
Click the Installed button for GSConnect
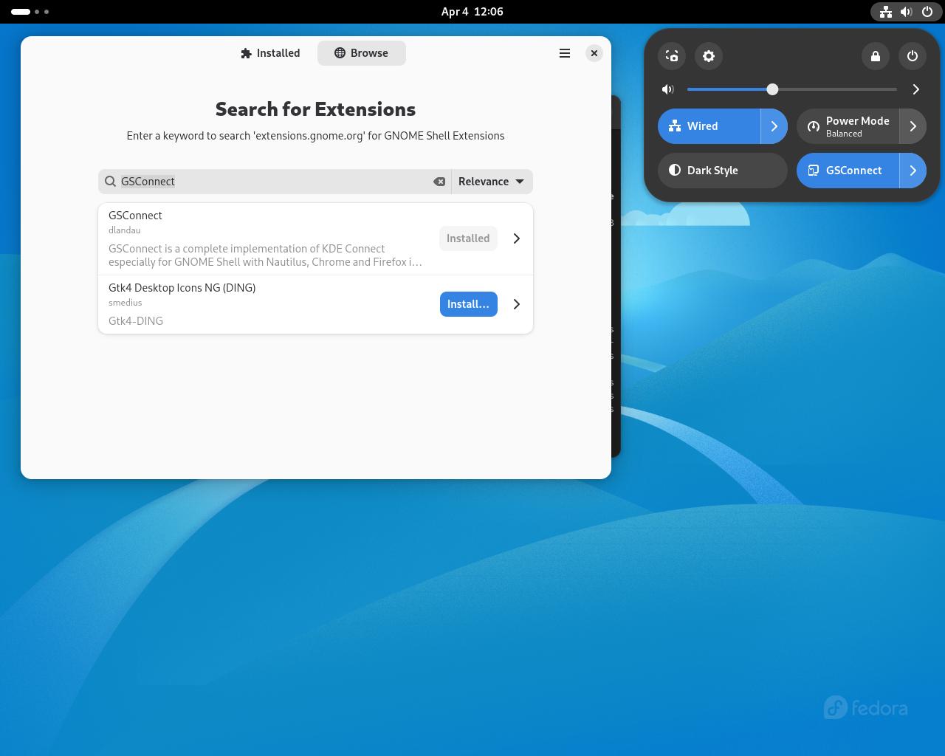pos(468,238)
